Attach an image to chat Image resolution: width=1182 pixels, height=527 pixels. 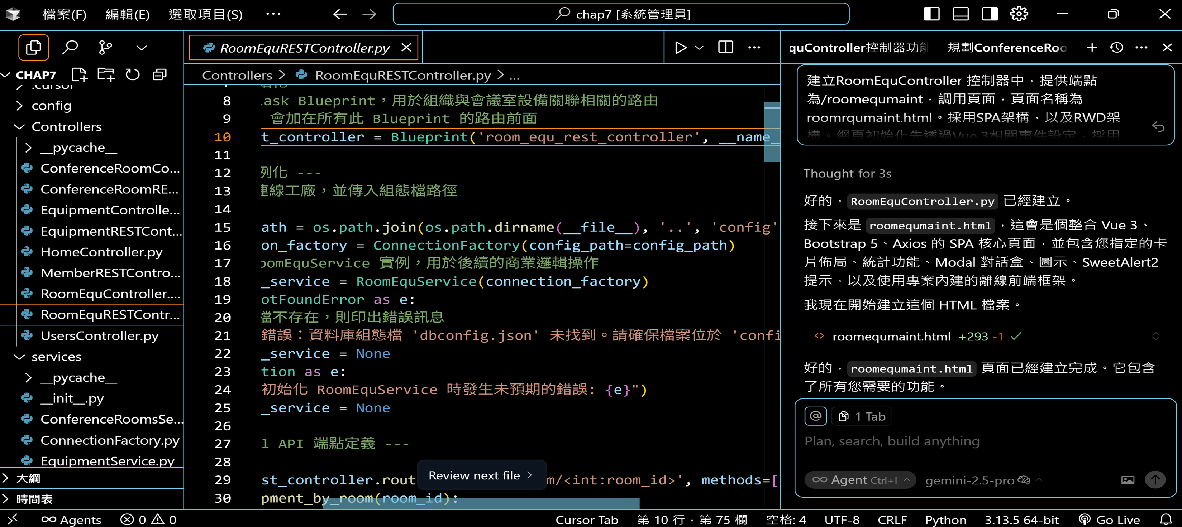1128,480
